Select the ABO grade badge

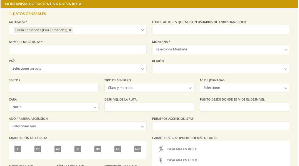click(138, 149)
